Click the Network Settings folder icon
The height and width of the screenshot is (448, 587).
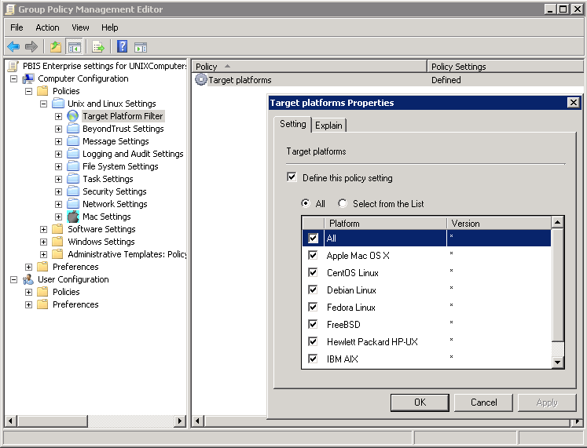tap(73, 204)
